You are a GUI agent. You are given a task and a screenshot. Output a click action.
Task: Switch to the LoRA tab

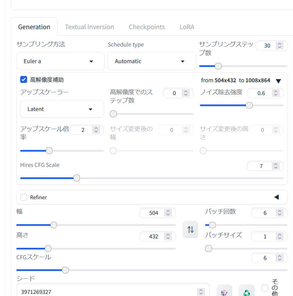[187, 27]
